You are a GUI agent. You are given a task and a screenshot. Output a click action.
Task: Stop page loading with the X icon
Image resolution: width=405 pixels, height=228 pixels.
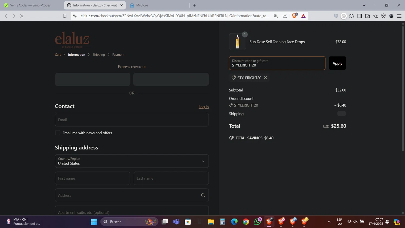(x=22, y=16)
